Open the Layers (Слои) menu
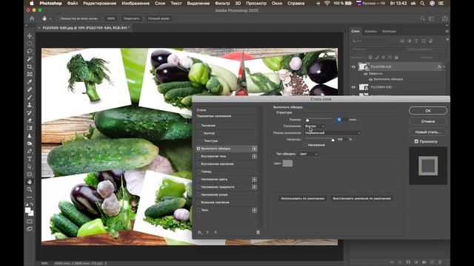474x266 pixels. click(x=160, y=3)
